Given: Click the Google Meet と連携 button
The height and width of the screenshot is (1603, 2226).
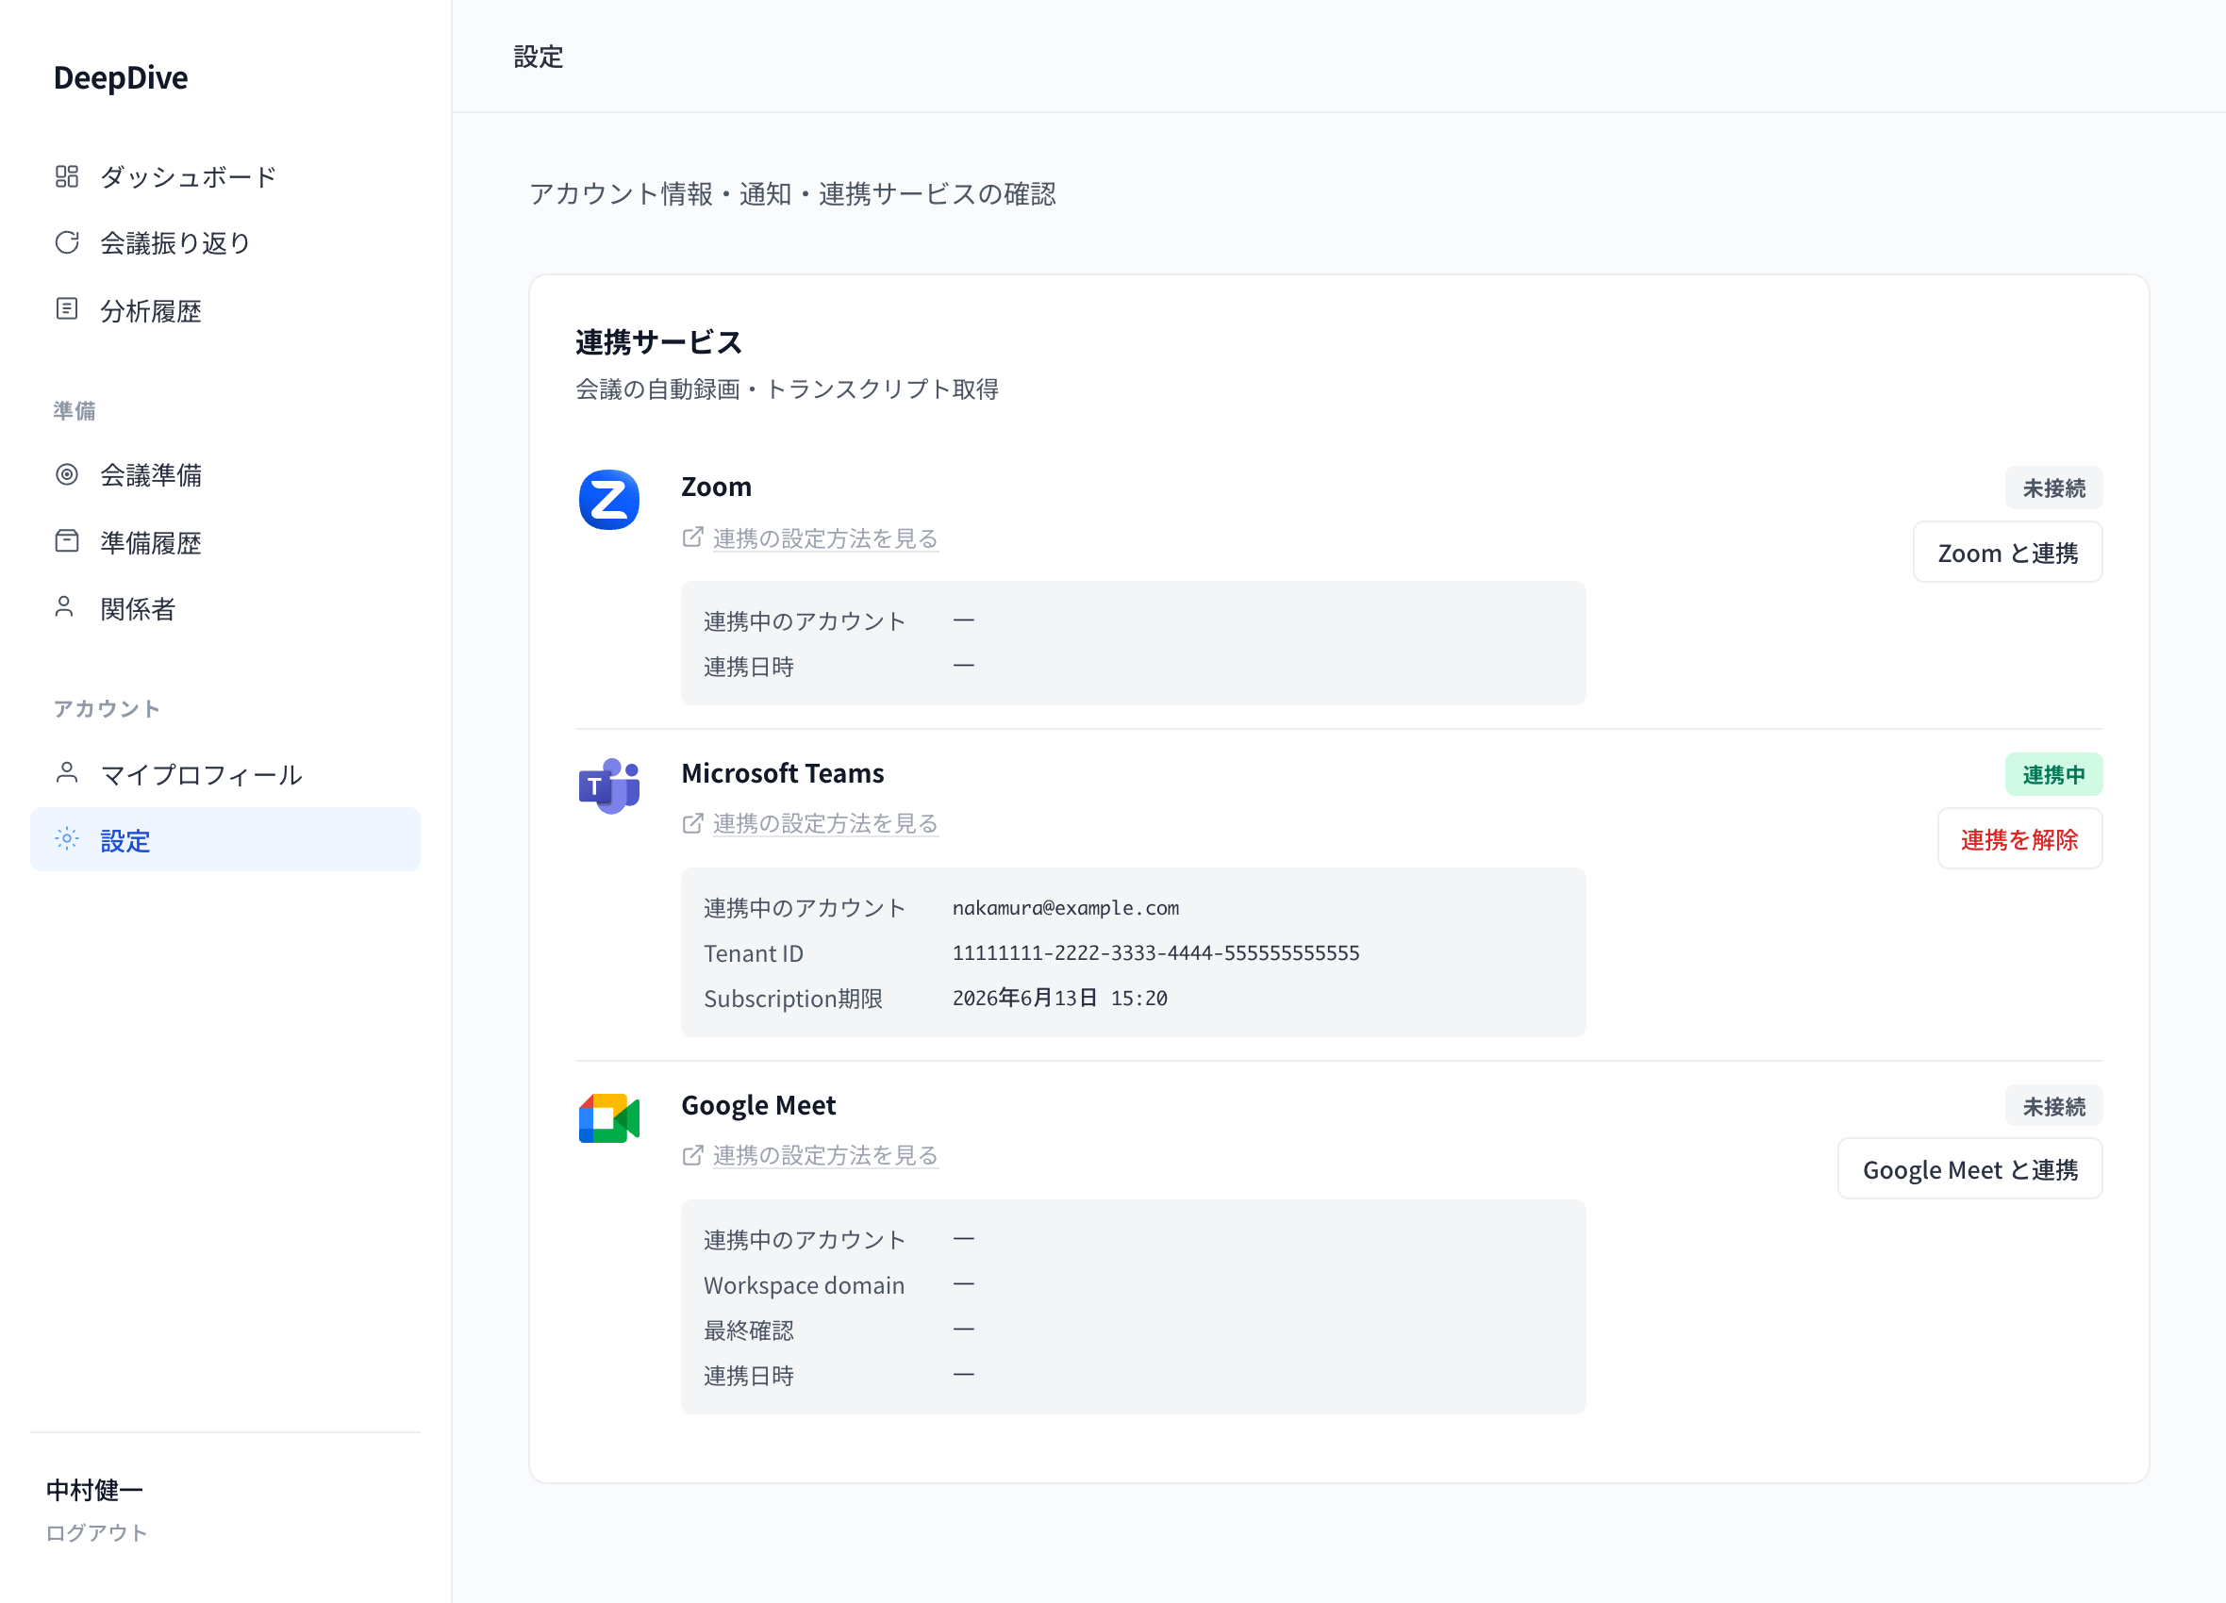Looking at the screenshot, I should [1969, 1169].
